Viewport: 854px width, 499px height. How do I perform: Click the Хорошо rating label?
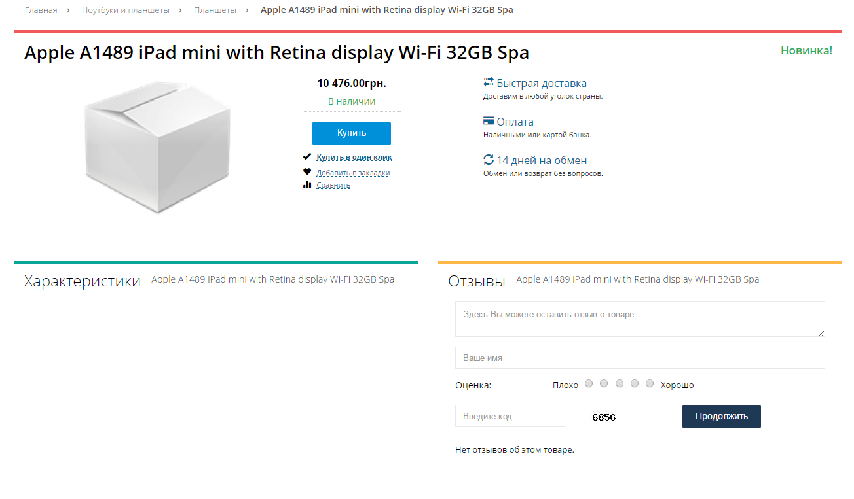click(x=677, y=385)
